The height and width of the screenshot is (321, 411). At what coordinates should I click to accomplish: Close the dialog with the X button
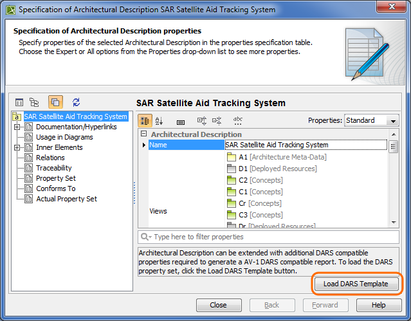pyautogui.click(x=392, y=6)
